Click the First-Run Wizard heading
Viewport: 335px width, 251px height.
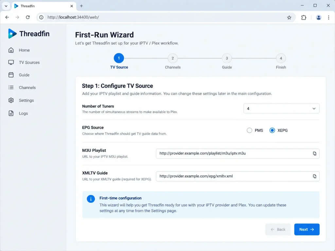[x=104, y=35]
